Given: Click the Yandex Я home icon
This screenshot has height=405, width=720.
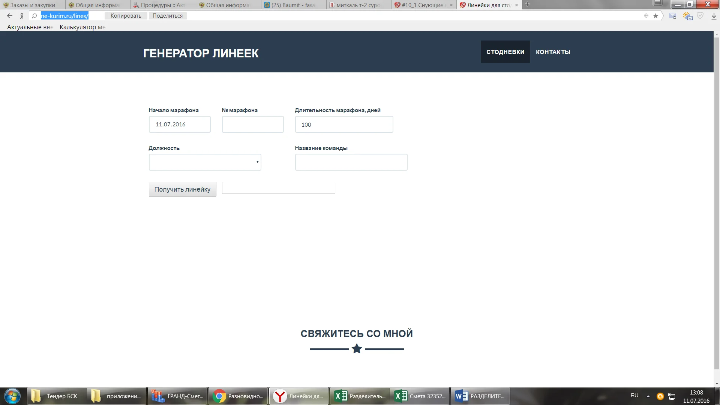Looking at the screenshot, I should pyautogui.click(x=22, y=16).
